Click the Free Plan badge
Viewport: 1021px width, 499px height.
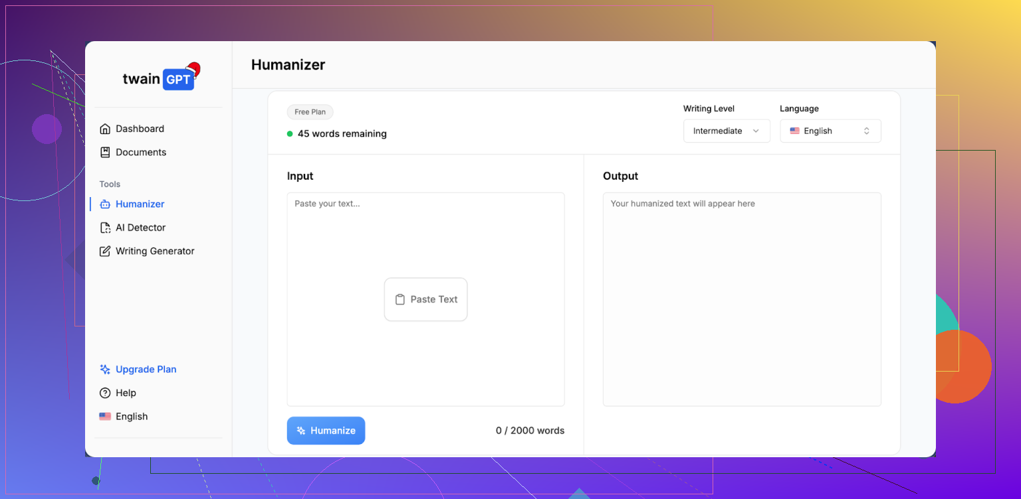coord(310,112)
